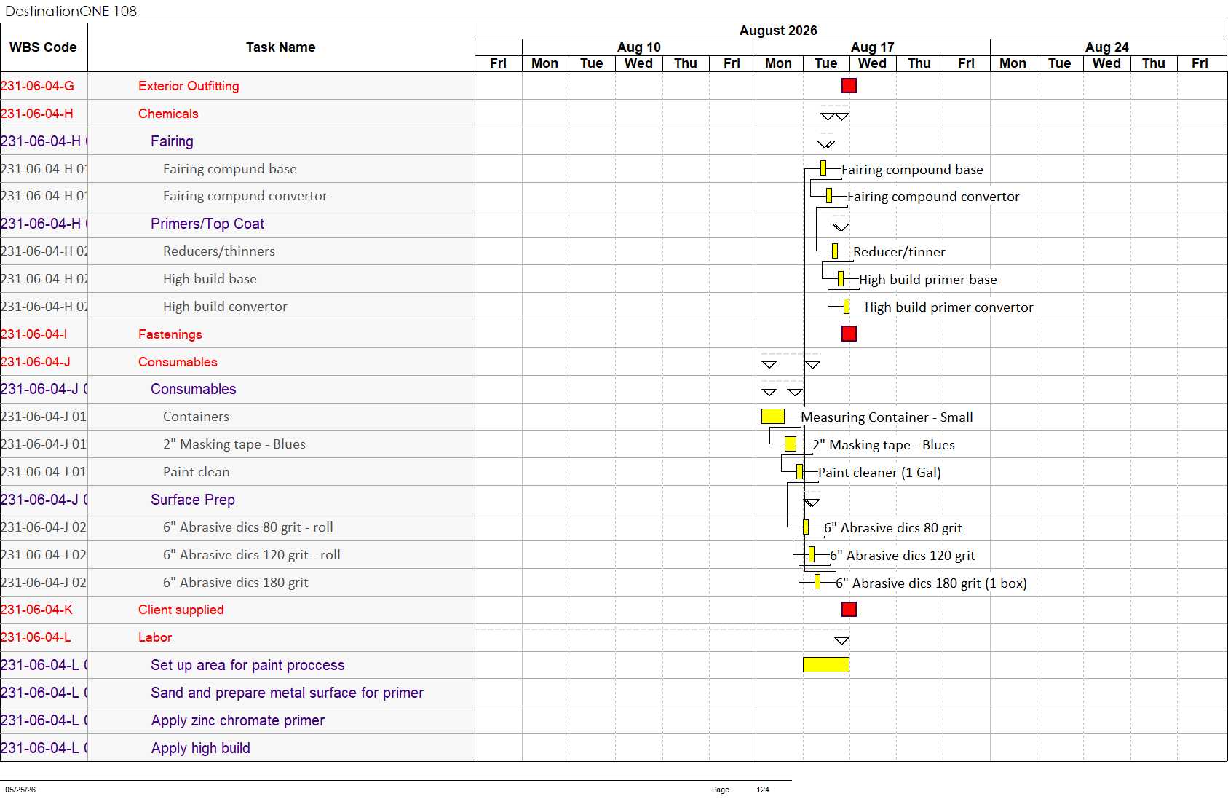
Task: Select the yellow Measuring Container - Small bar
Action: (772, 417)
